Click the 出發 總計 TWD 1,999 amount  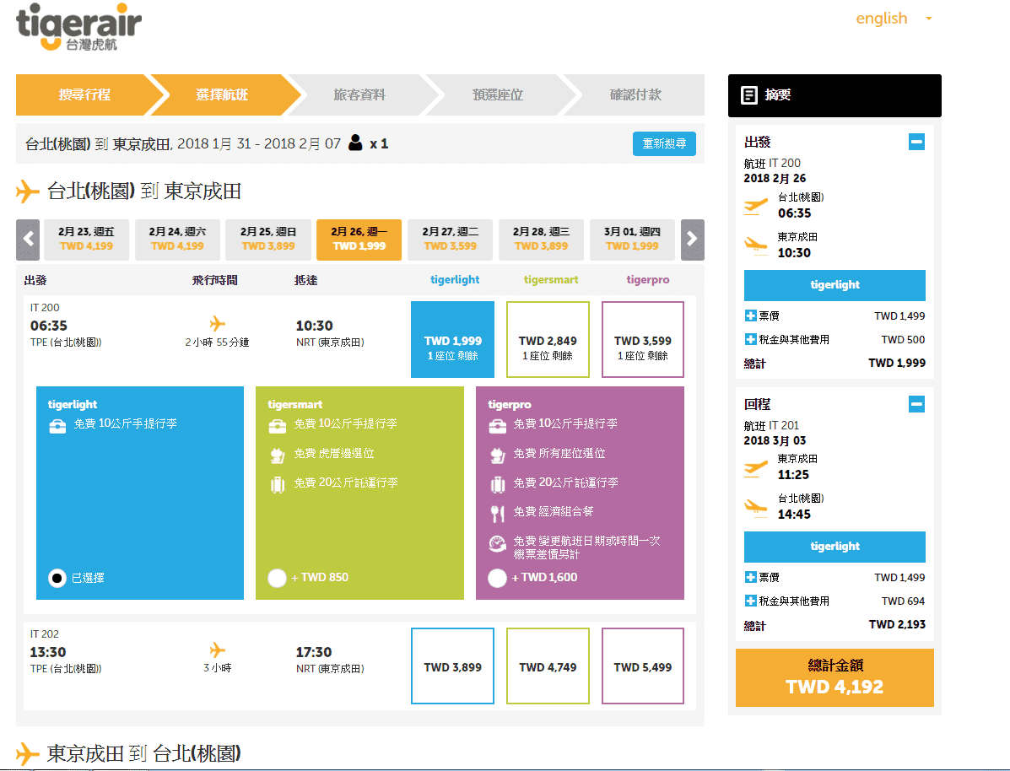(x=897, y=363)
